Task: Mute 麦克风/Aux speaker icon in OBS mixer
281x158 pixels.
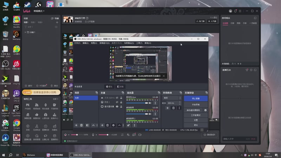Action: tap(150, 103)
